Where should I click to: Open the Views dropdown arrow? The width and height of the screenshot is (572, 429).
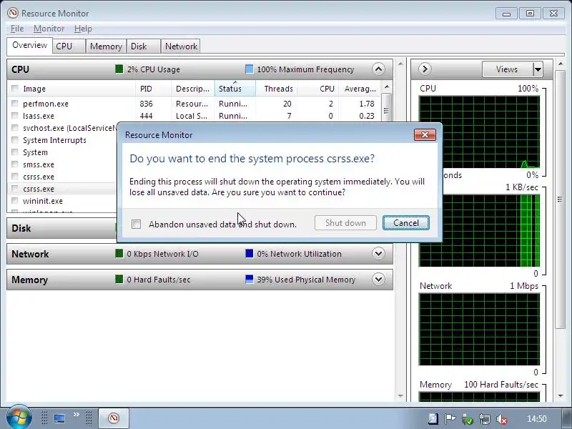point(538,69)
